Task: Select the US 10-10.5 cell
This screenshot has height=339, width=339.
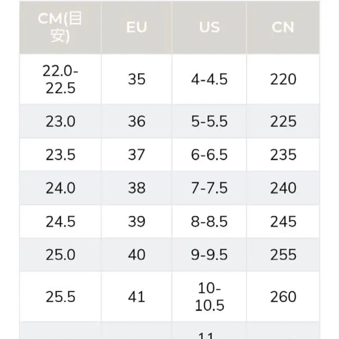Action: 209,297
